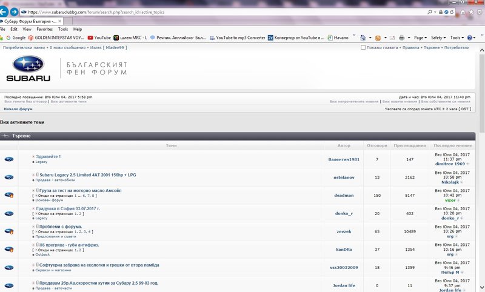
Task: Open the Outback forum link under H6 topic
Action: (42, 254)
